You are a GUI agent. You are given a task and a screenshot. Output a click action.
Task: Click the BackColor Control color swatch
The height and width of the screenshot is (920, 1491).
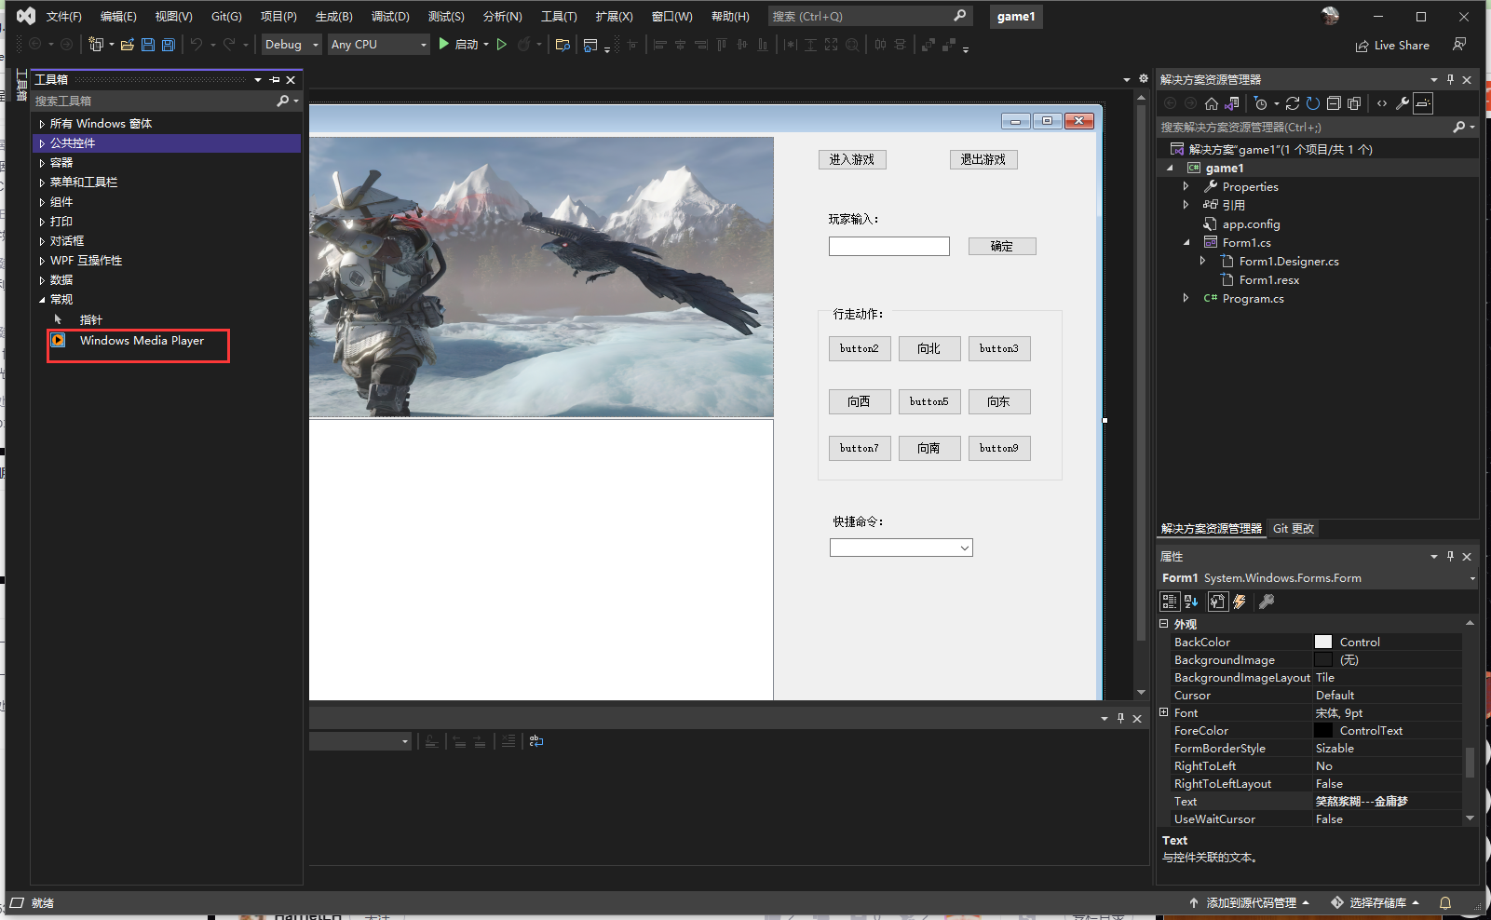[1323, 643]
